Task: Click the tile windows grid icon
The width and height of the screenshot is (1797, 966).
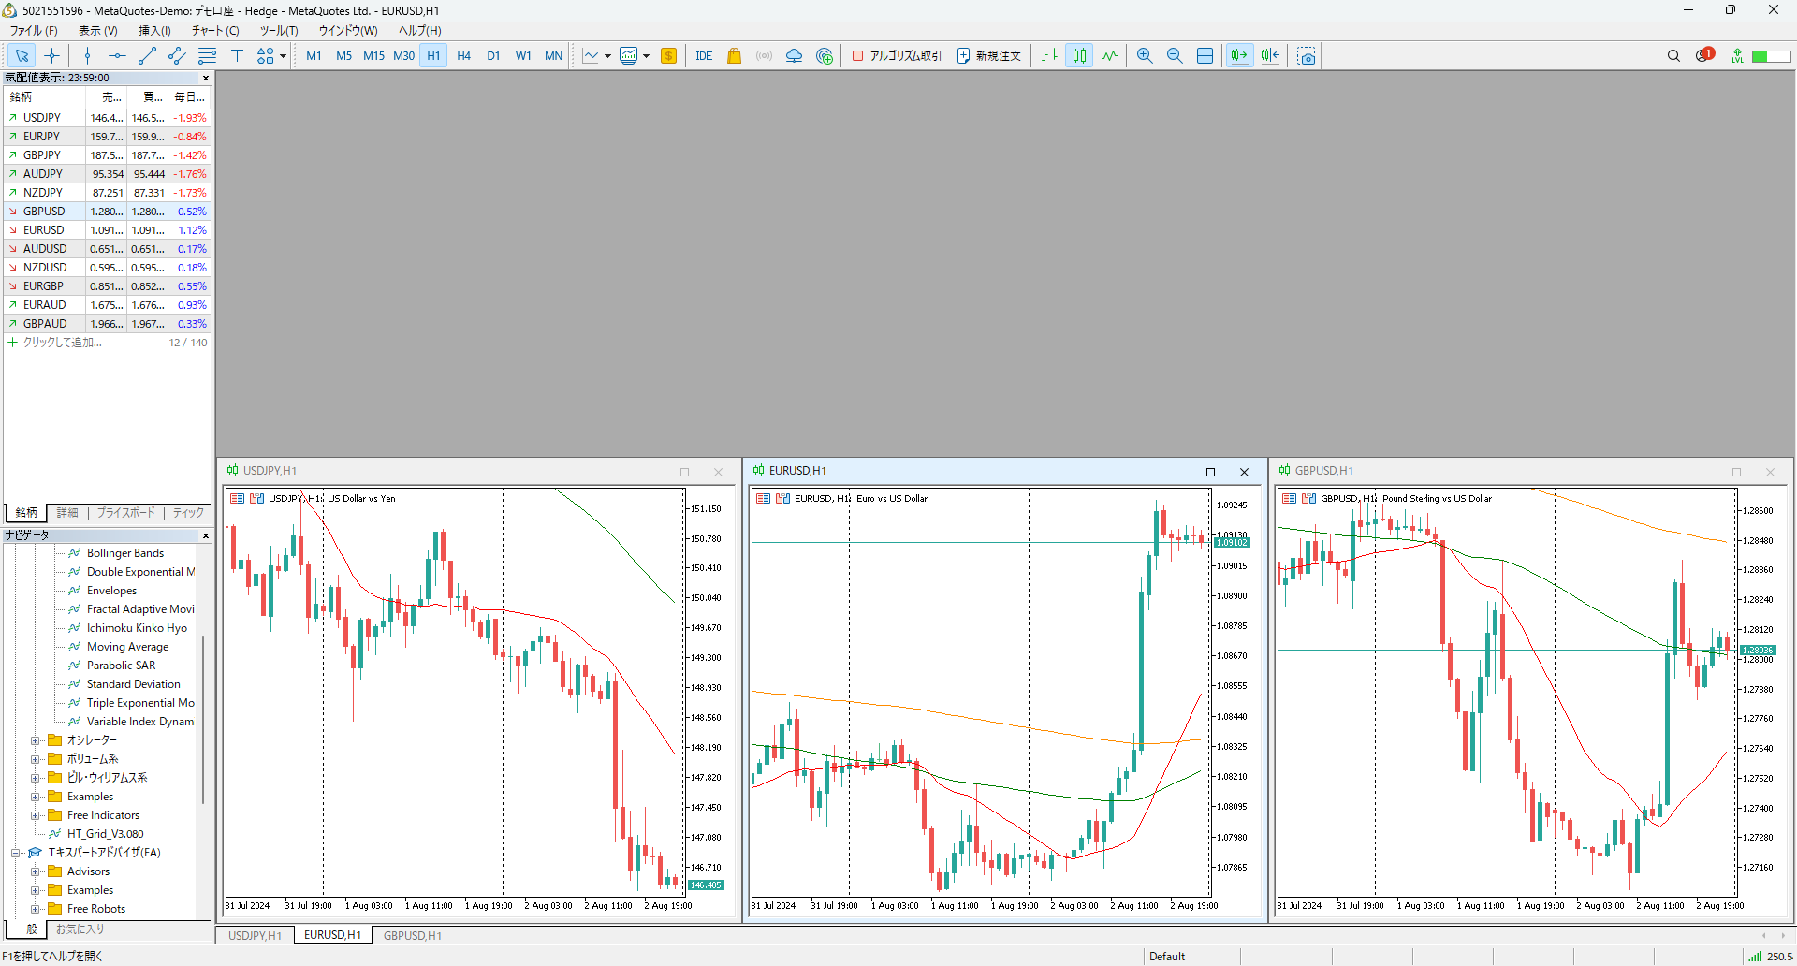Action: point(1205,56)
